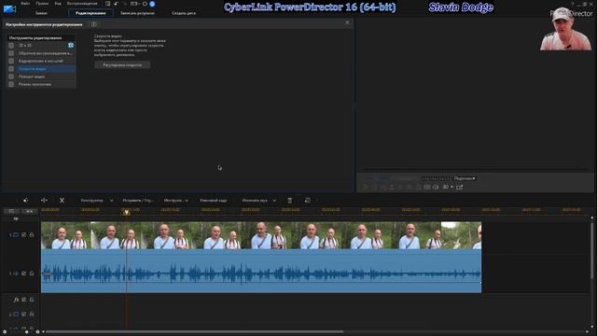Click the first timeline toolbar tool icon
Screen dimensions: 597x336
[x=26, y=200]
